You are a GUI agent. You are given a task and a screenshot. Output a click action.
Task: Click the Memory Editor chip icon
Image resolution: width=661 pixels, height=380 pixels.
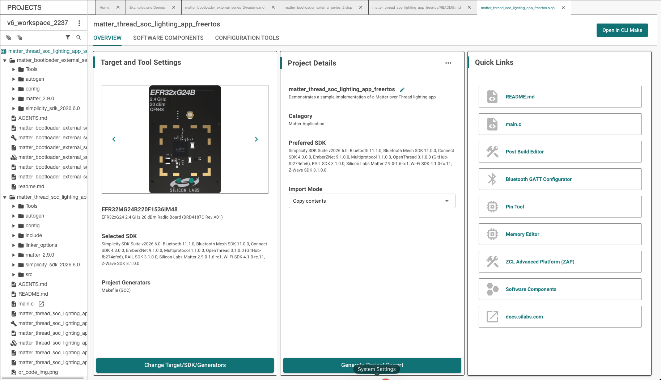pyautogui.click(x=492, y=234)
